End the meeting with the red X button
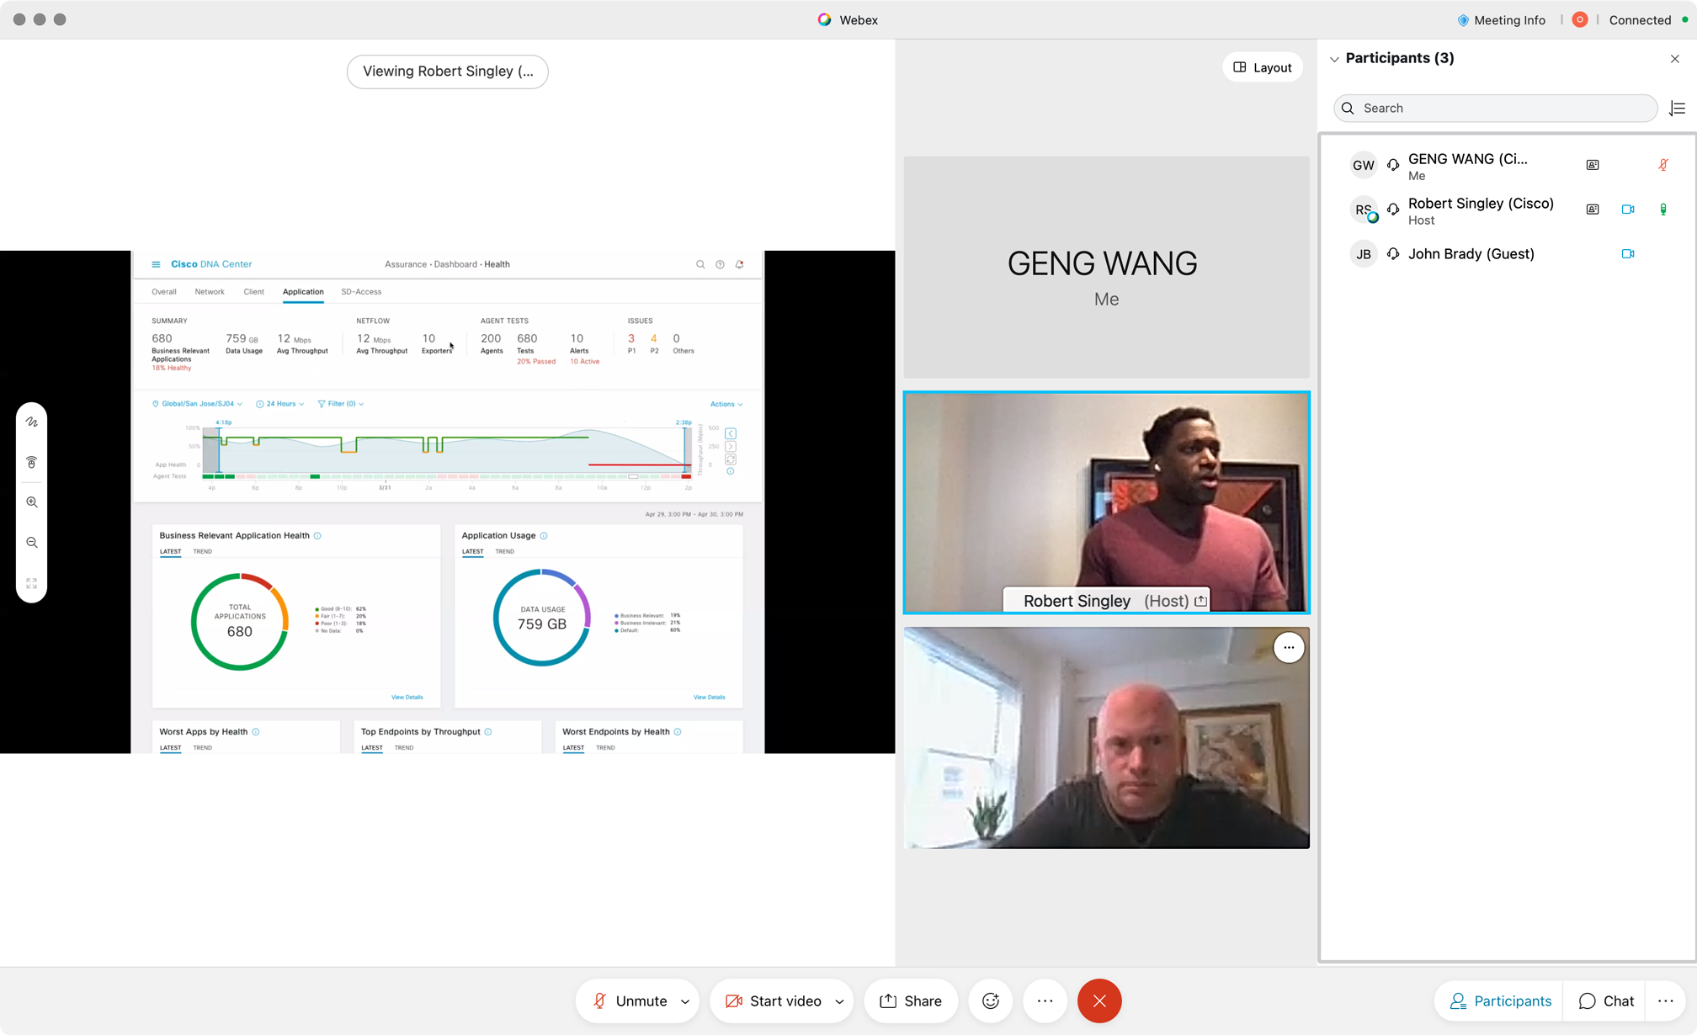Viewport: 1697px width, 1035px height. pos(1099,1000)
